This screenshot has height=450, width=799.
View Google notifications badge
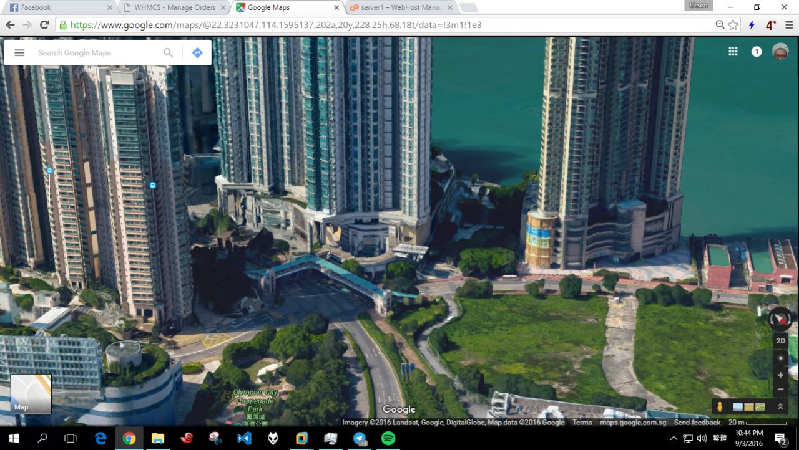[x=757, y=52]
